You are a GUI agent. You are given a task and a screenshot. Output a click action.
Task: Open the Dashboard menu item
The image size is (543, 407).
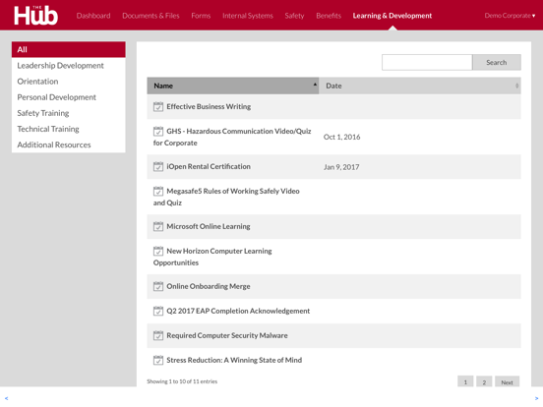click(93, 16)
